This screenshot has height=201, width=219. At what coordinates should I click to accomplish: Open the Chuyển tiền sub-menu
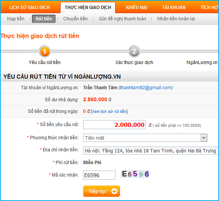click(75, 19)
